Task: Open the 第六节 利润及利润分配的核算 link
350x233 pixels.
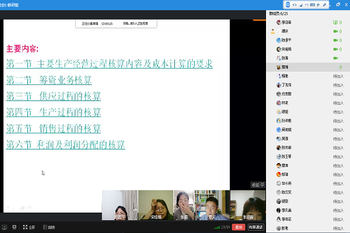Action: point(65,144)
